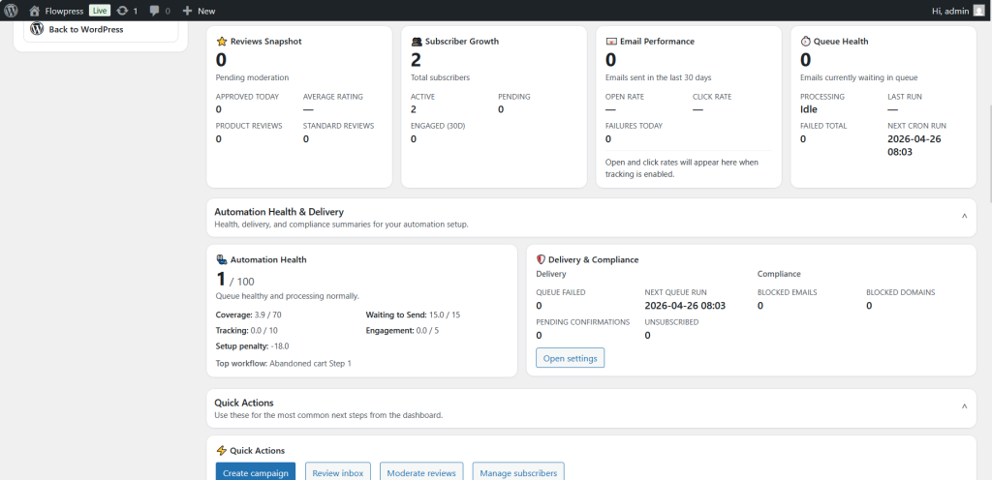Image resolution: width=992 pixels, height=480 pixels.
Task: Click the STANDARD REVIEWS label
Action: pyautogui.click(x=338, y=126)
